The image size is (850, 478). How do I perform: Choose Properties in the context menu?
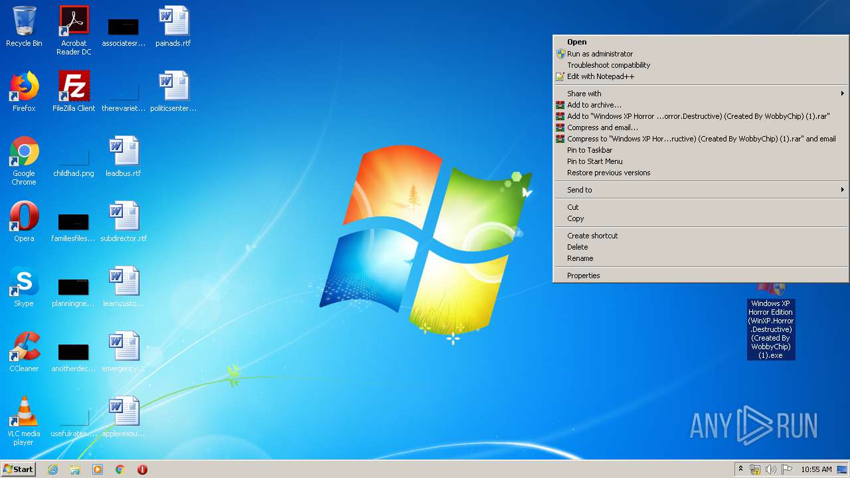701,276
